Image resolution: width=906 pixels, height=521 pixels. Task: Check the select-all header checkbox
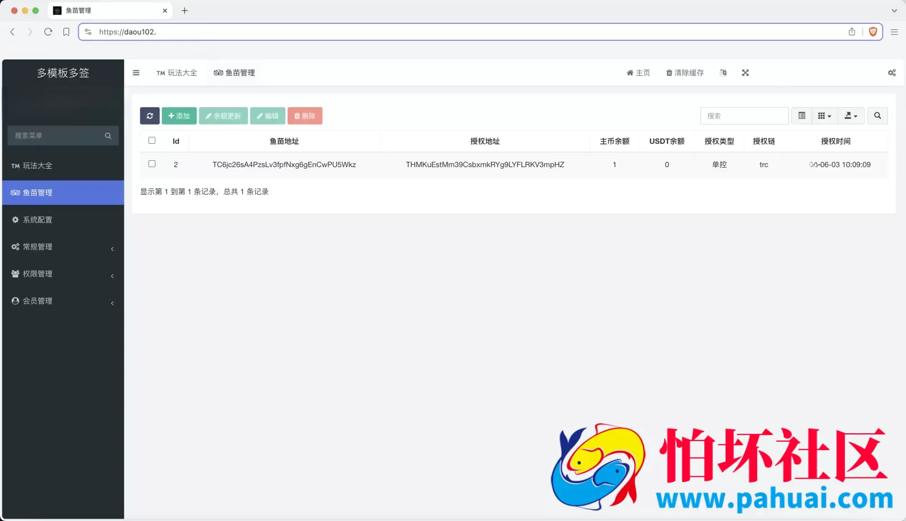pos(152,140)
